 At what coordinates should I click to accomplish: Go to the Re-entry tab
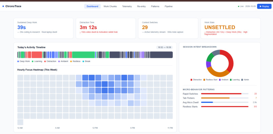point(141,6)
